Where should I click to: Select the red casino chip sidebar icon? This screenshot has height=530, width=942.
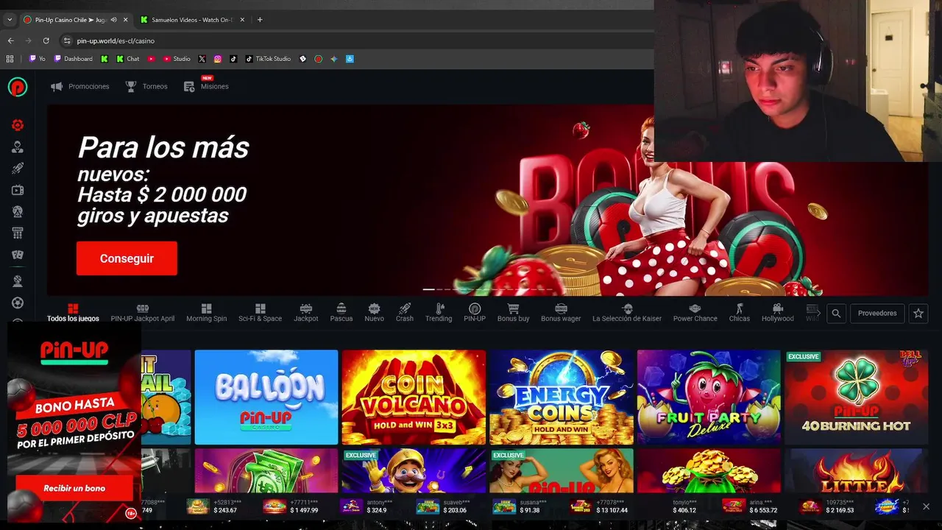pyautogui.click(x=18, y=125)
